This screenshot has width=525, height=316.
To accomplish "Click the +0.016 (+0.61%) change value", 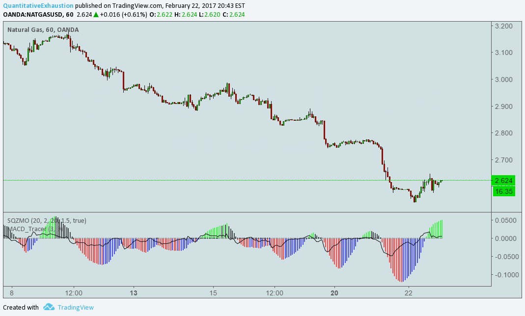I will tap(124, 14).
